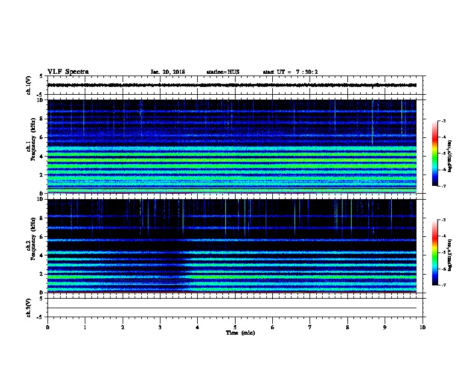Click the flat ch.3 voltage line
Screen dimensions: 476x367
(232, 308)
